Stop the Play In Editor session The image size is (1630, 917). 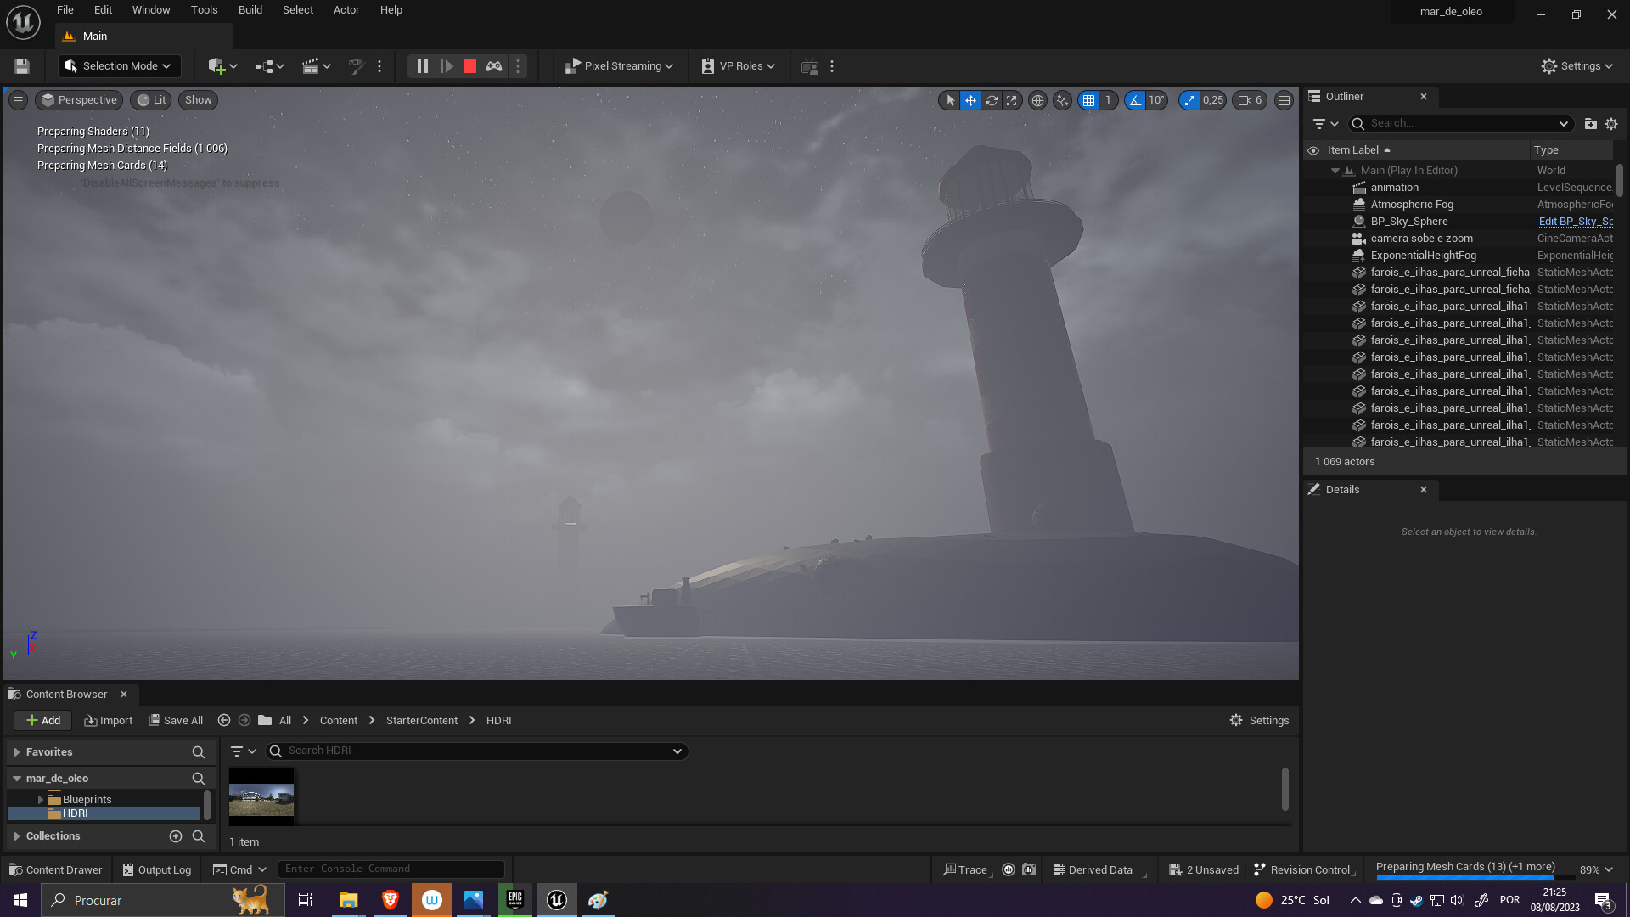(469, 65)
